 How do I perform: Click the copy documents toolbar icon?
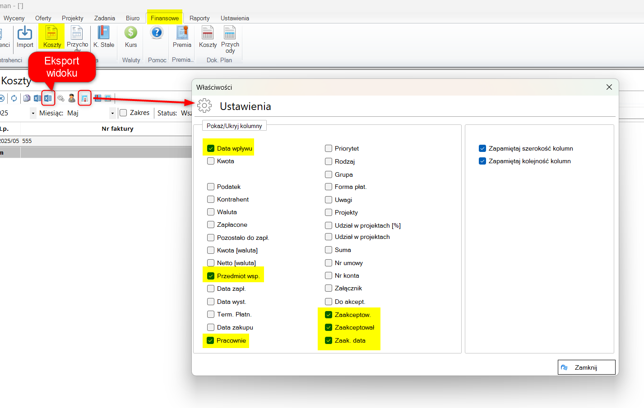[x=27, y=98]
